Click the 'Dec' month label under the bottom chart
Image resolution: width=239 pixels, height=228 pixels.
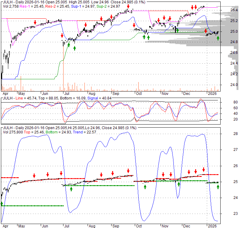pos(187,226)
